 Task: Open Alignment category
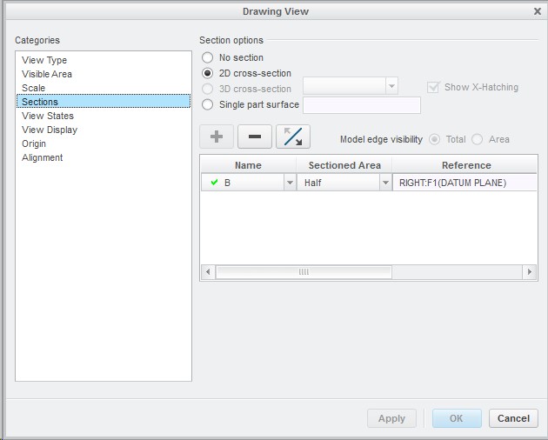coord(104,157)
